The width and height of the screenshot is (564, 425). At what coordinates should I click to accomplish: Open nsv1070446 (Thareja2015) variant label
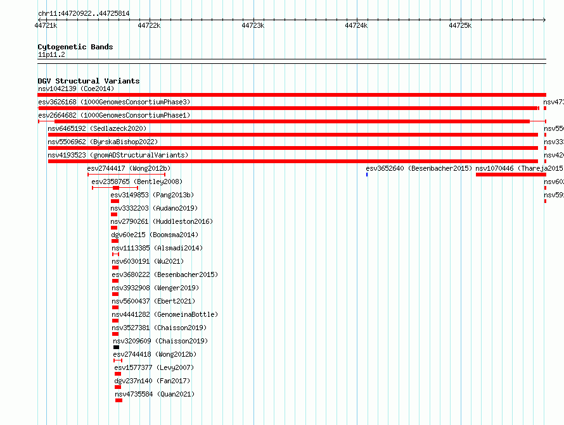pos(520,168)
